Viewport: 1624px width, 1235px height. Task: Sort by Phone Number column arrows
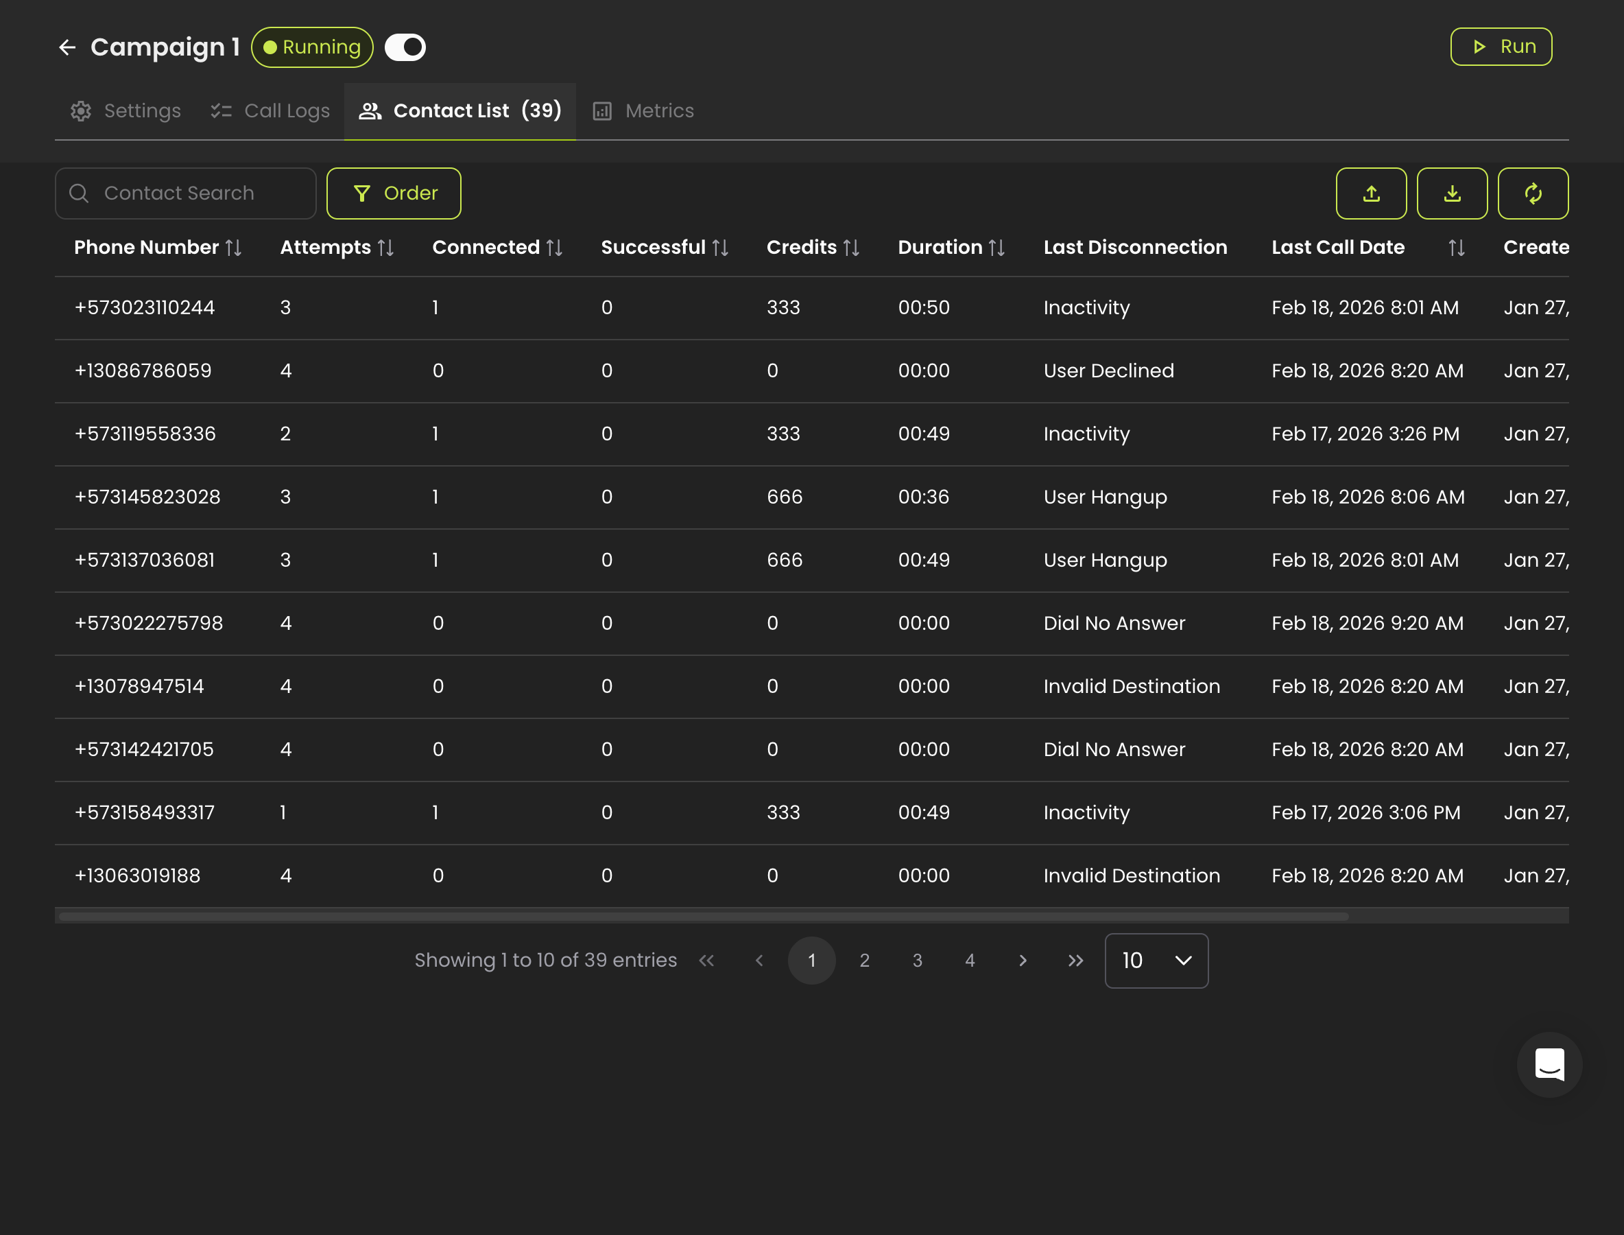pos(234,248)
